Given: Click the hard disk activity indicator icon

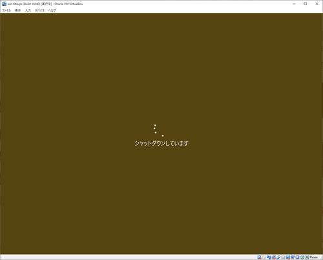Looking at the screenshot, I should tap(259, 257).
